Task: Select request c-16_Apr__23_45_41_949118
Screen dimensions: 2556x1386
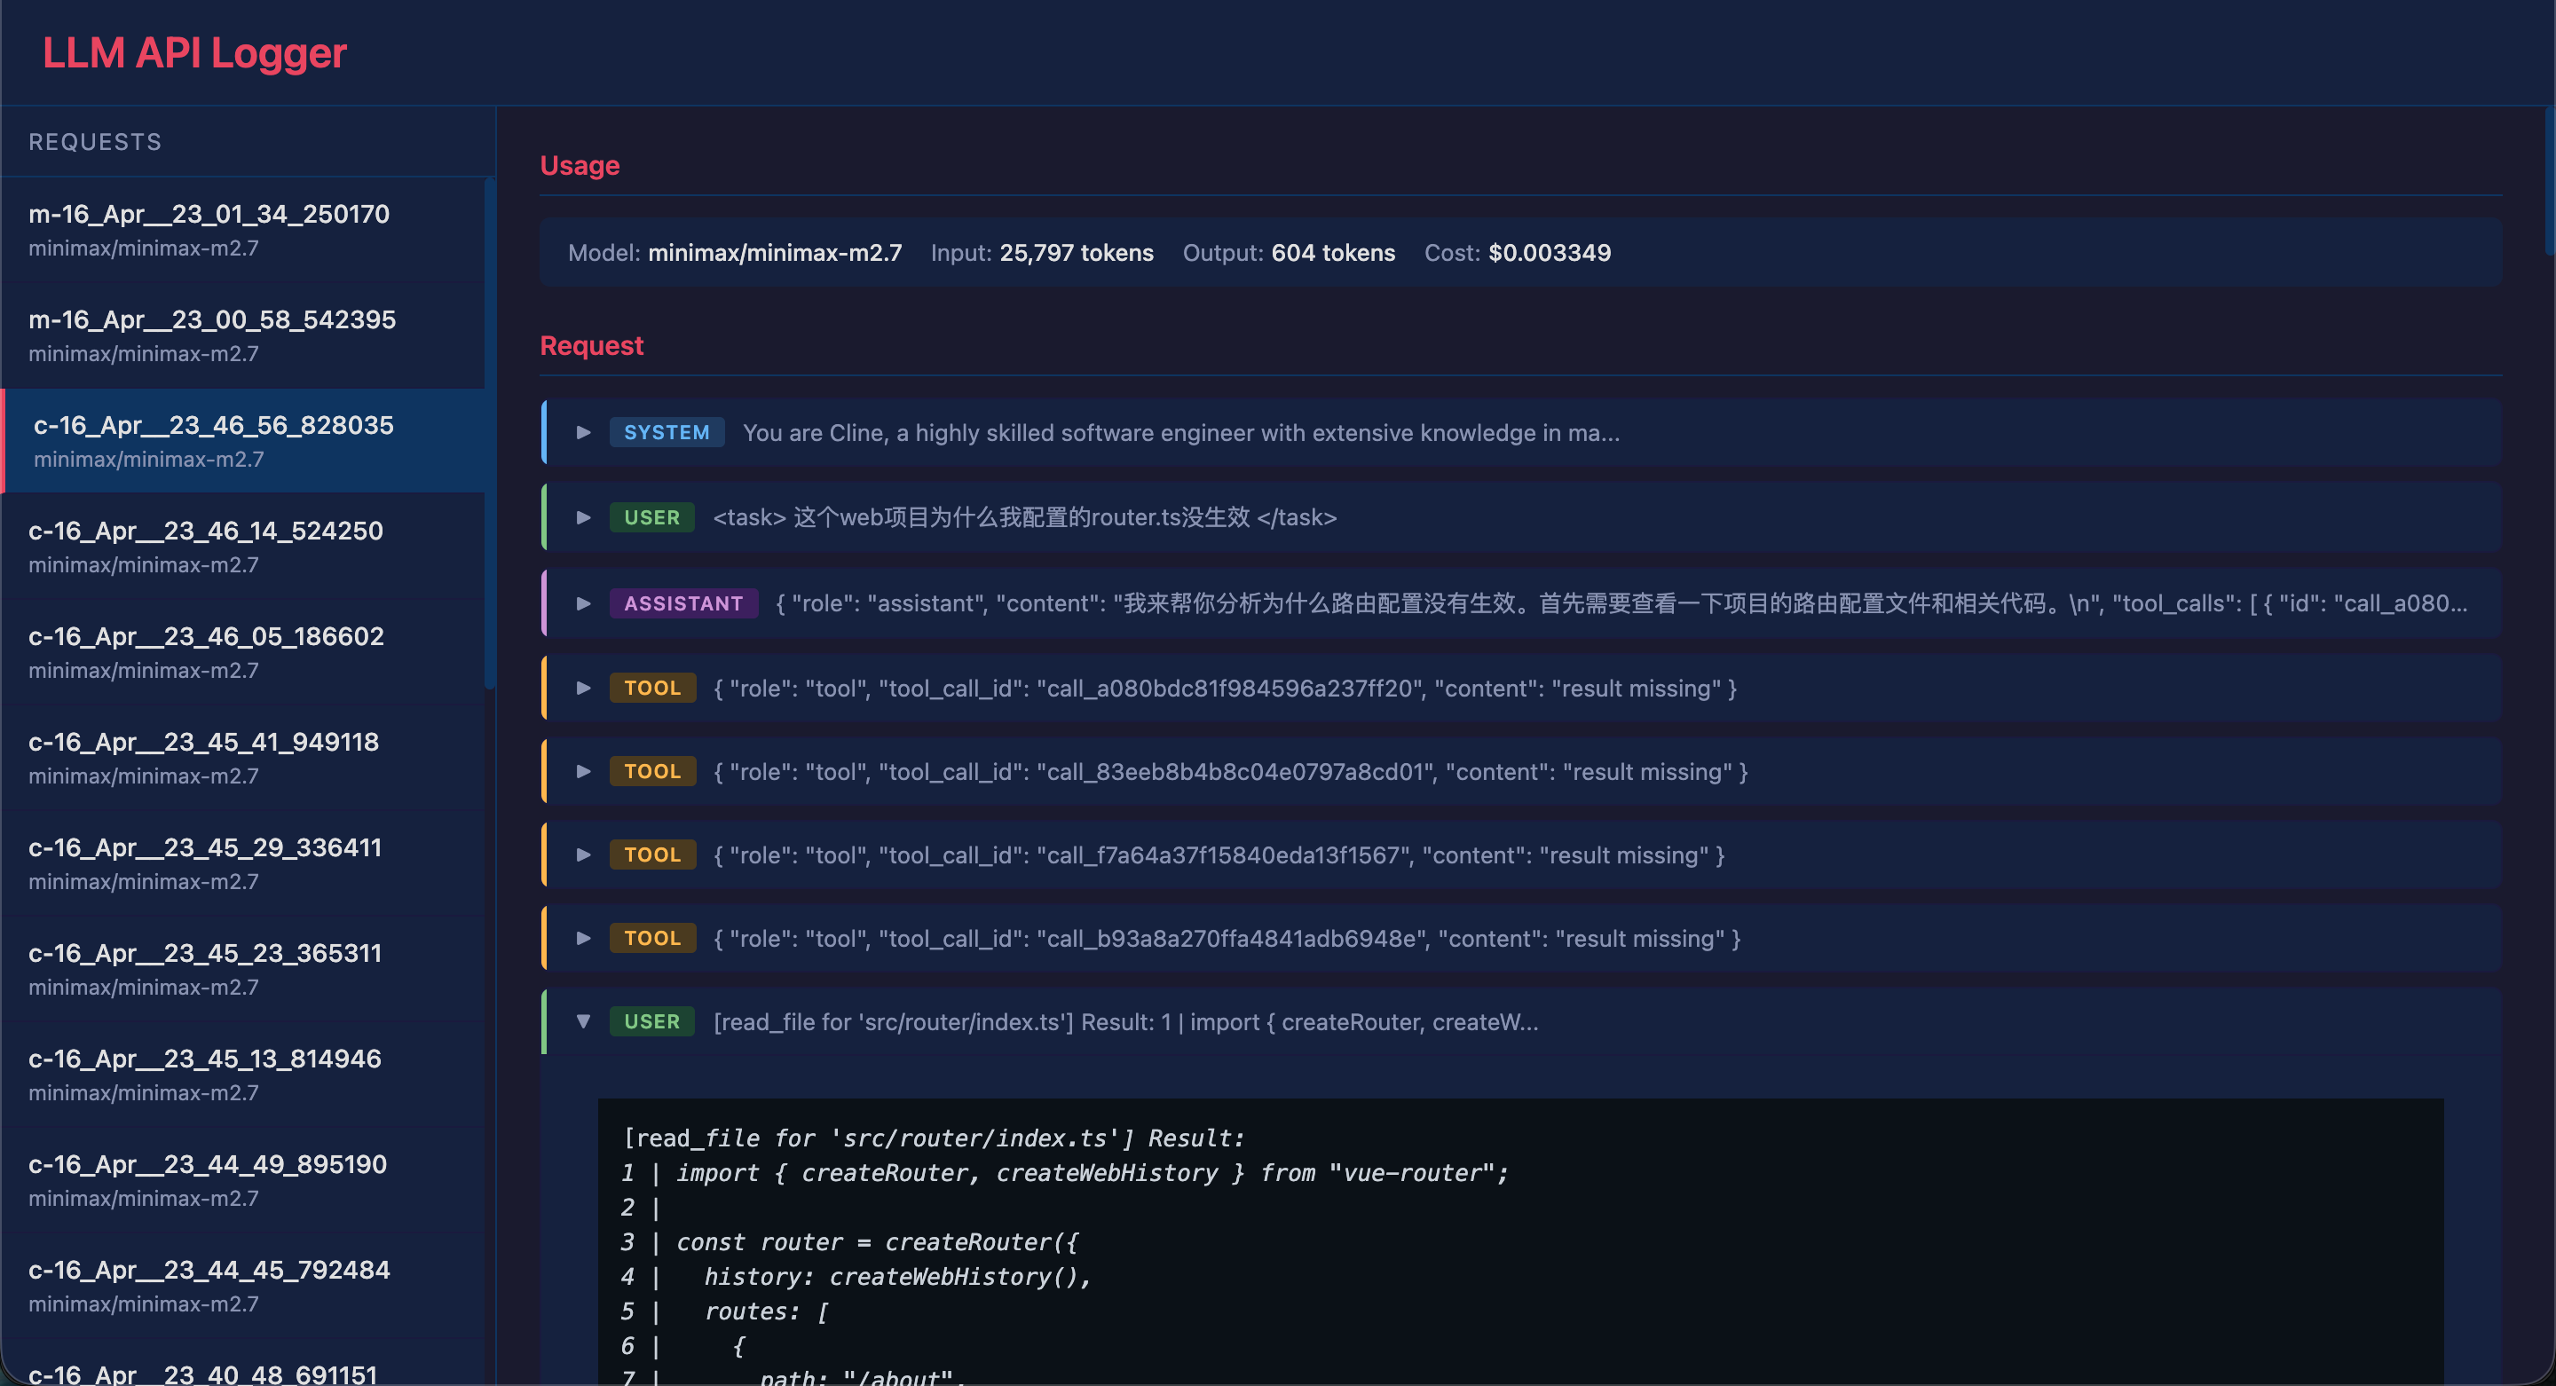Action: (203, 757)
